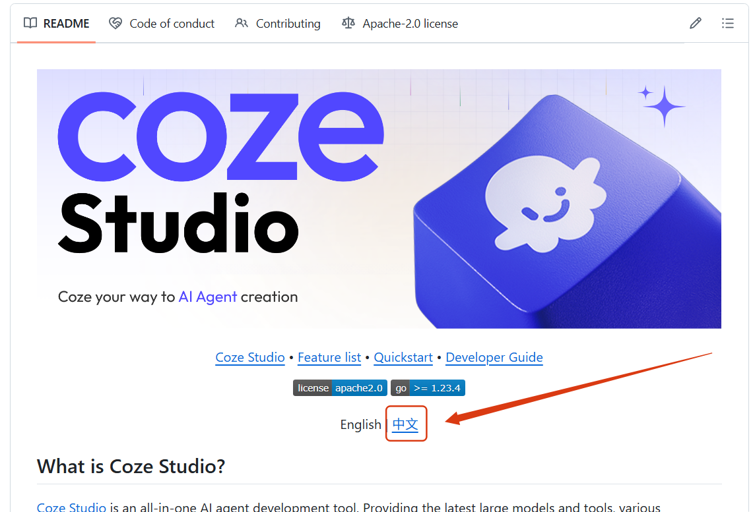Open the Developer Guide link

[494, 358]
